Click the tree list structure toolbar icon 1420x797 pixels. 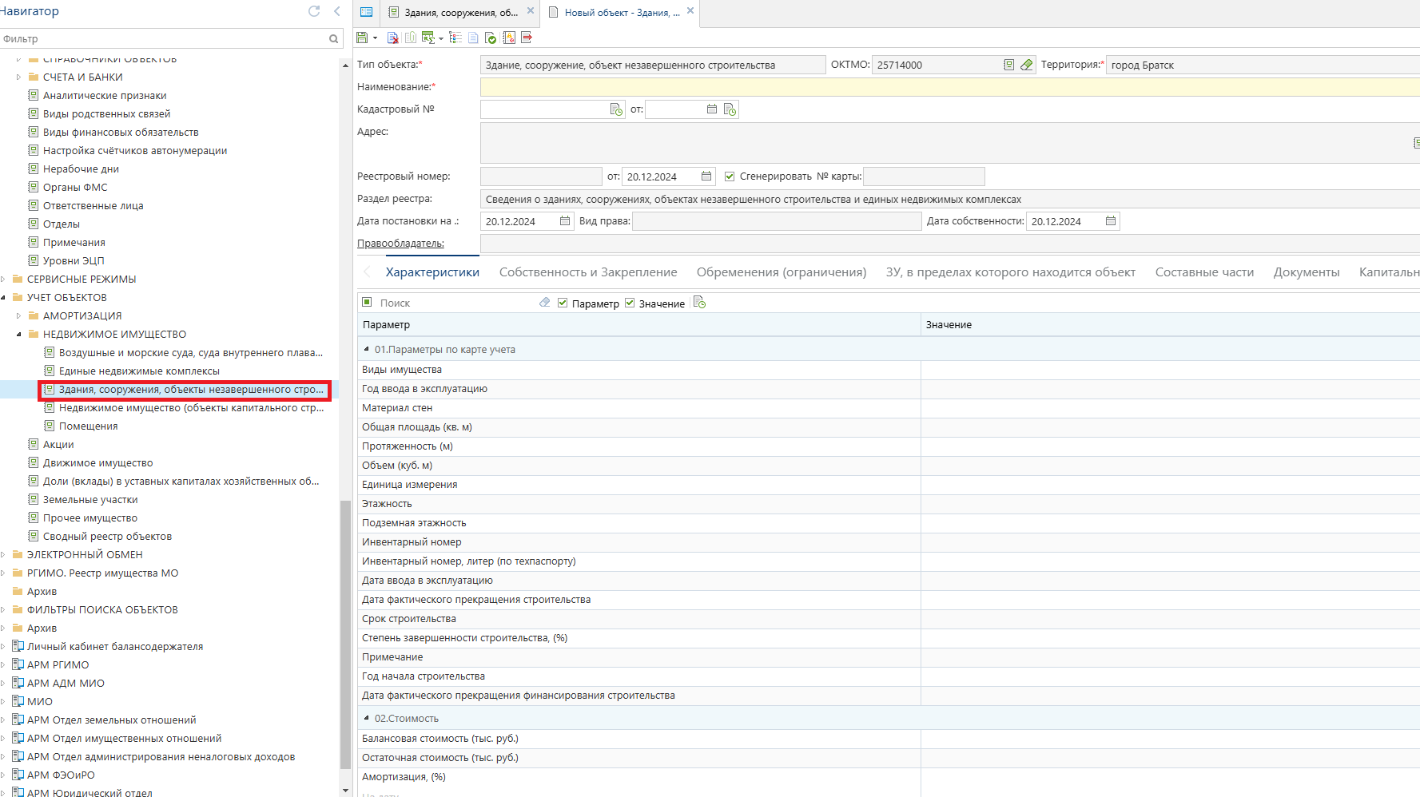(455, 38)
